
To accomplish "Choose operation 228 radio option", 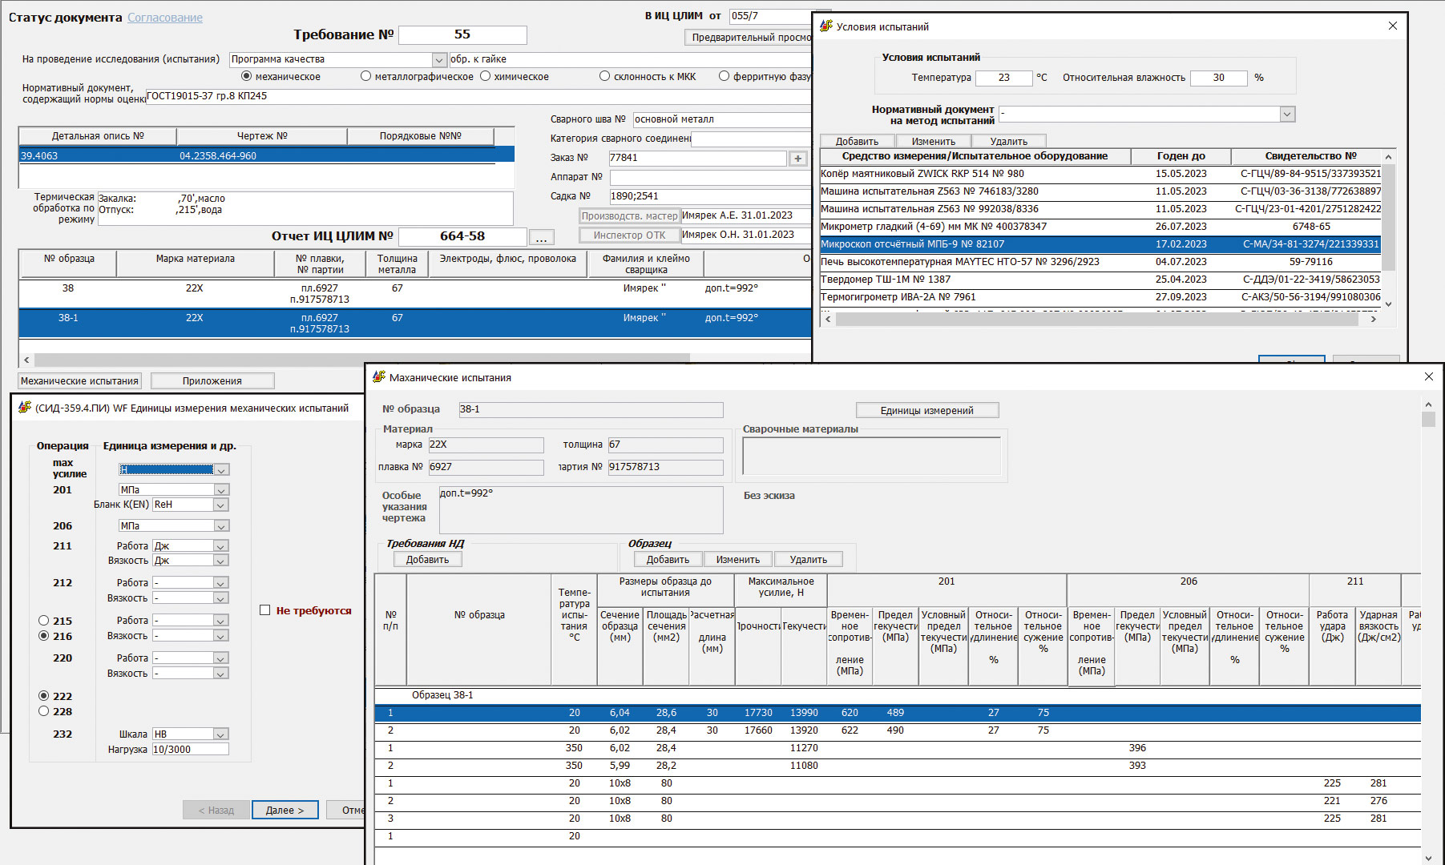I will (44, 711).
